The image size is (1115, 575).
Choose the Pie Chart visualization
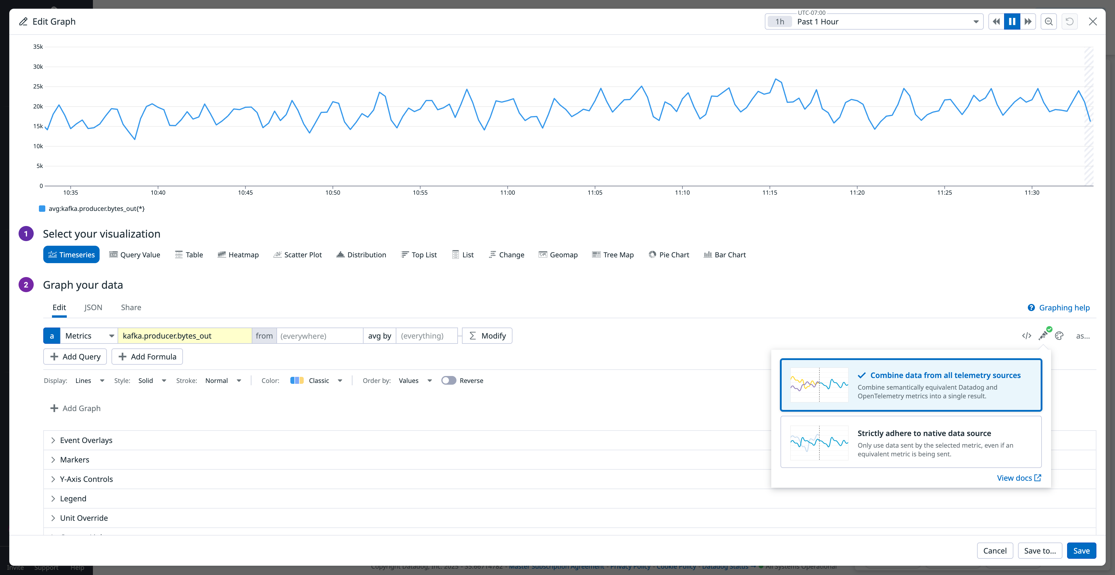click(669, 254)
